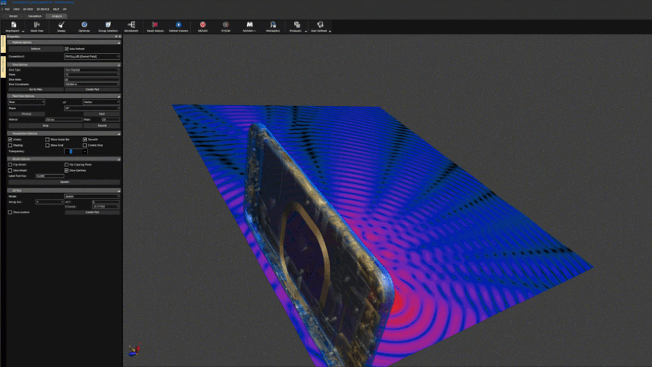Switch to the Simulation tab
The width and height of the screenshot is (652, 367).
coord(34,16)
